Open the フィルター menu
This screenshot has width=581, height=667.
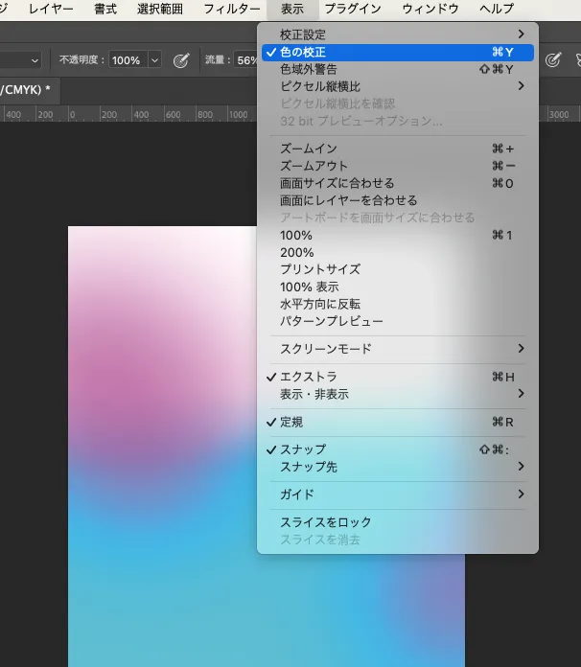coord(232,9)
